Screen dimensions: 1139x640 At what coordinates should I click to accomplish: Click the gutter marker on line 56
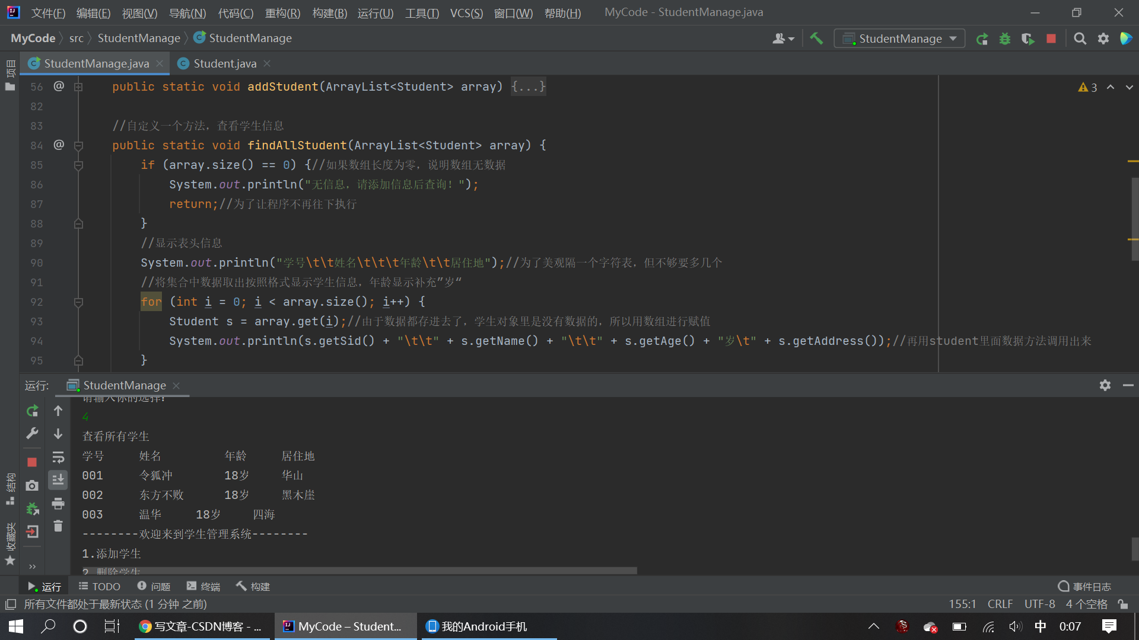click(59, 87)
